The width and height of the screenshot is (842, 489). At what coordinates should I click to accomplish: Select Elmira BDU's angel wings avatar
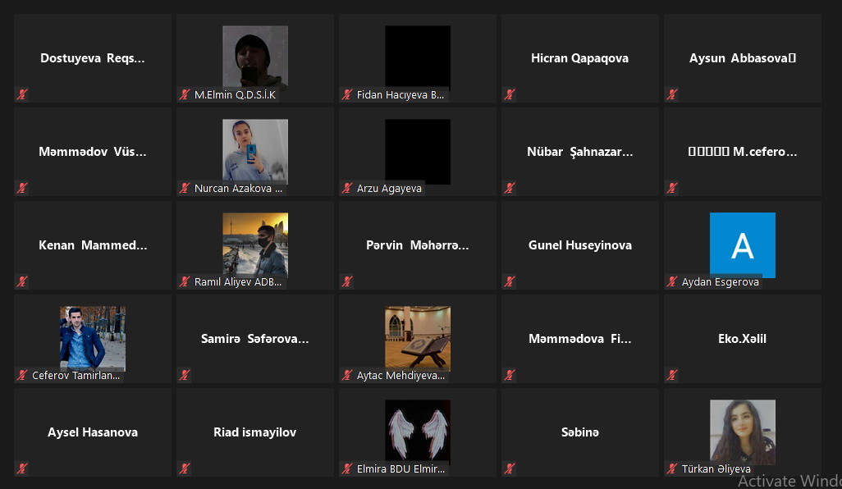(418, 432)
